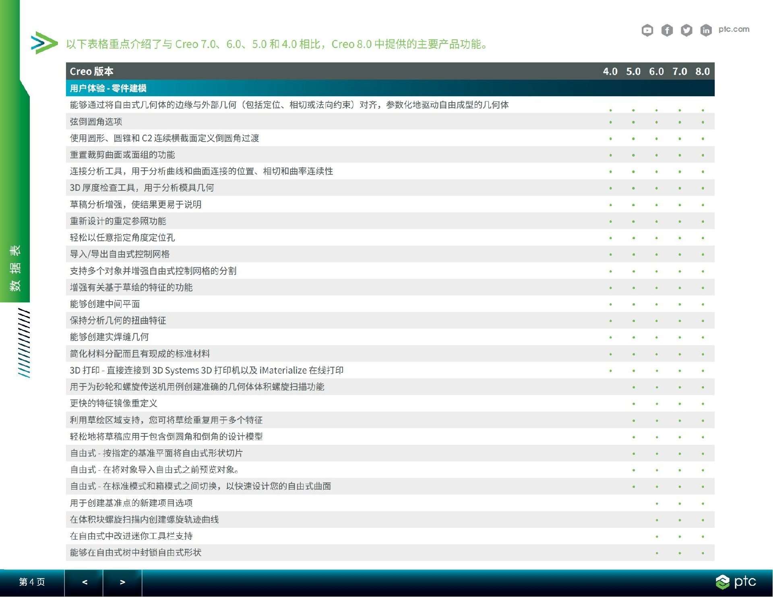Select row 重置裁剪曲面或面组的功能
Viewport: 773px width, 597px height.
[390, 155]
